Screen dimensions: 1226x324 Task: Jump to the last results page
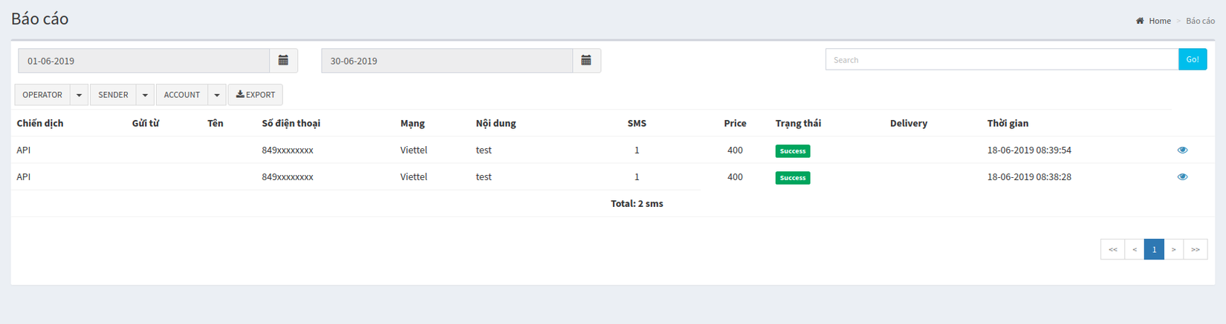point(1195,250)
